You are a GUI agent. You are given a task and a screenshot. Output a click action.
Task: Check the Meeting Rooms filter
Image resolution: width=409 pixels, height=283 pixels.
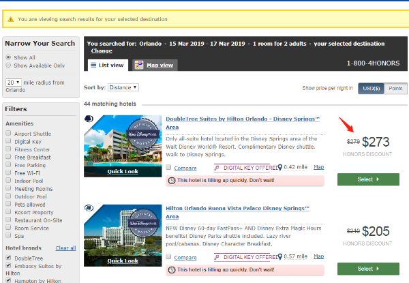(x=8, y=188)
